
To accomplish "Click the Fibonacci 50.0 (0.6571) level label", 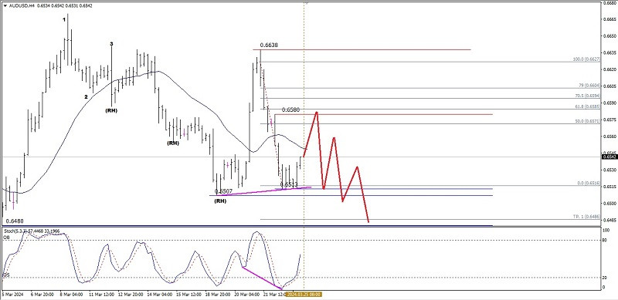I will pos(587,122).
